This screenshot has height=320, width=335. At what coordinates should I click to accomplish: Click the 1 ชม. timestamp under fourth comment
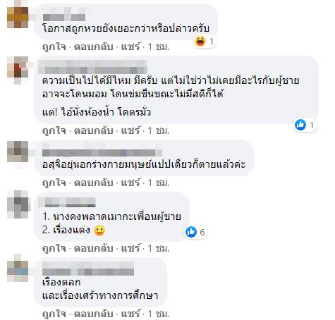[x=159, y=248]
